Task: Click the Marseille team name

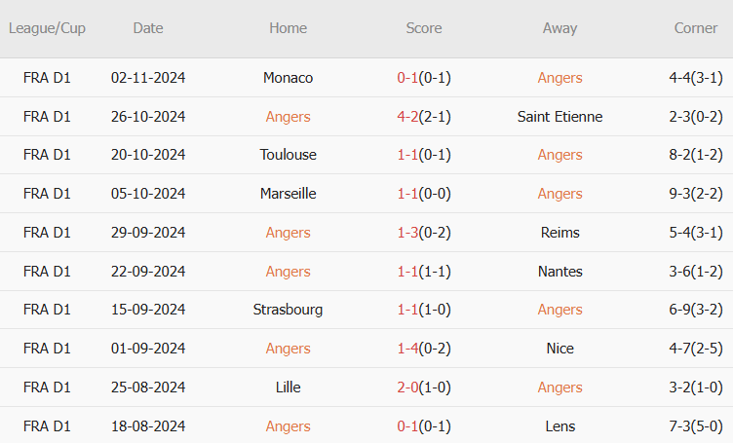Action: point(288,194)
